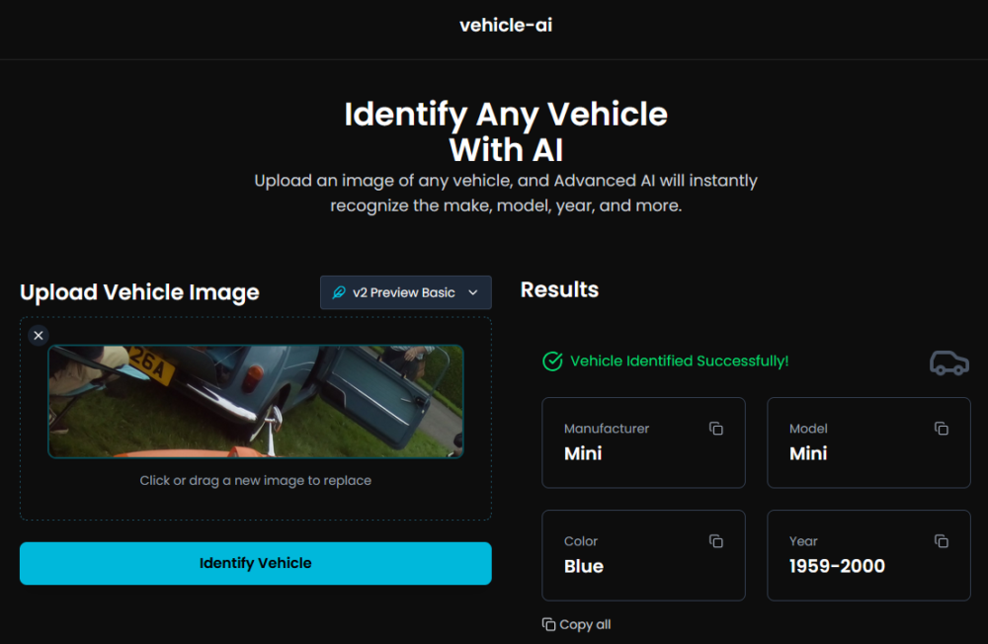Click the 'Click or drag a new image' text
Image resolution: width=988 pixels, height=644 pixels.
click(256, 481)
